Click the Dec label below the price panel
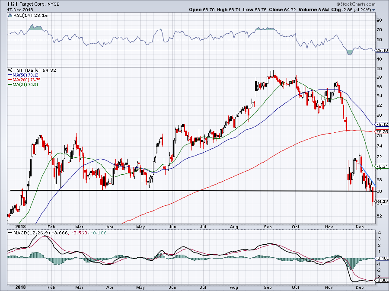389x291 pixels. pyautogui.click(x=360, y=227)
